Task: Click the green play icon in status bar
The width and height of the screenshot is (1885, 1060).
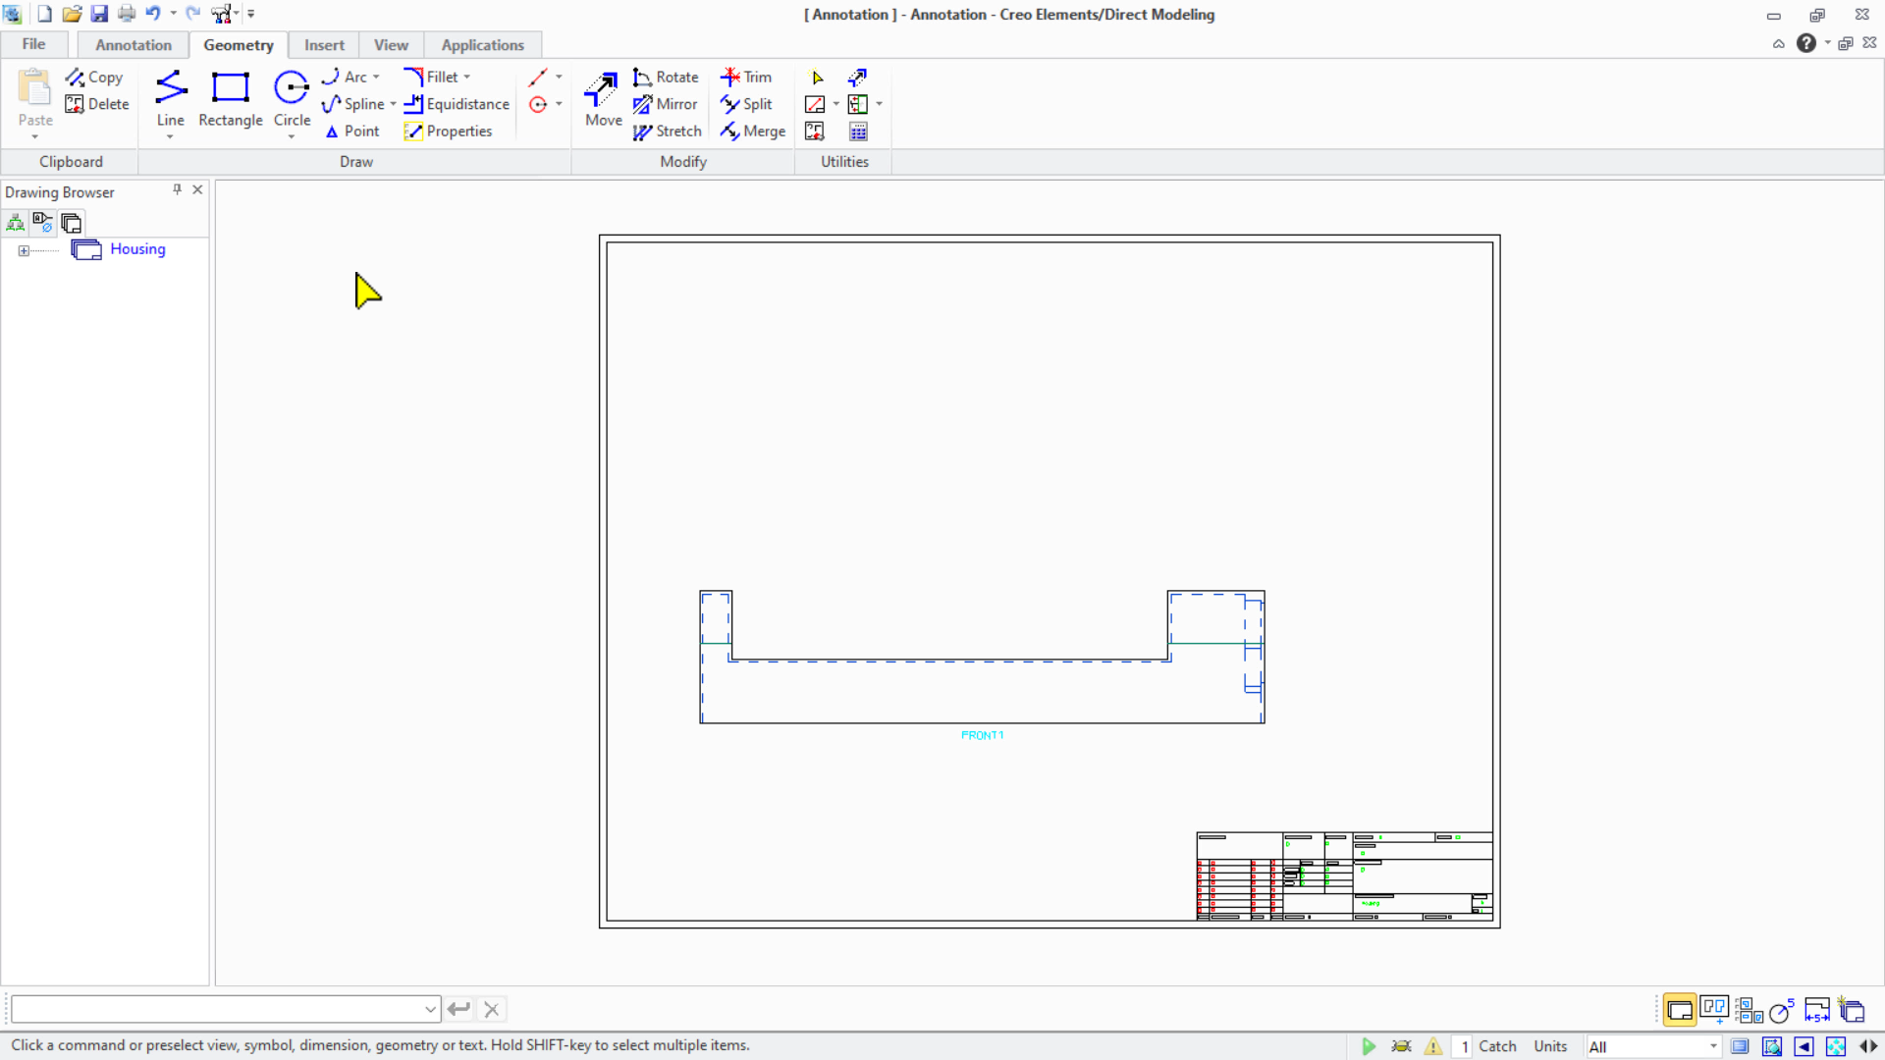Action: click(1369, 1046)
